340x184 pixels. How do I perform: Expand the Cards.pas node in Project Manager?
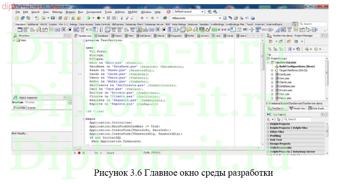click(272, 75)
